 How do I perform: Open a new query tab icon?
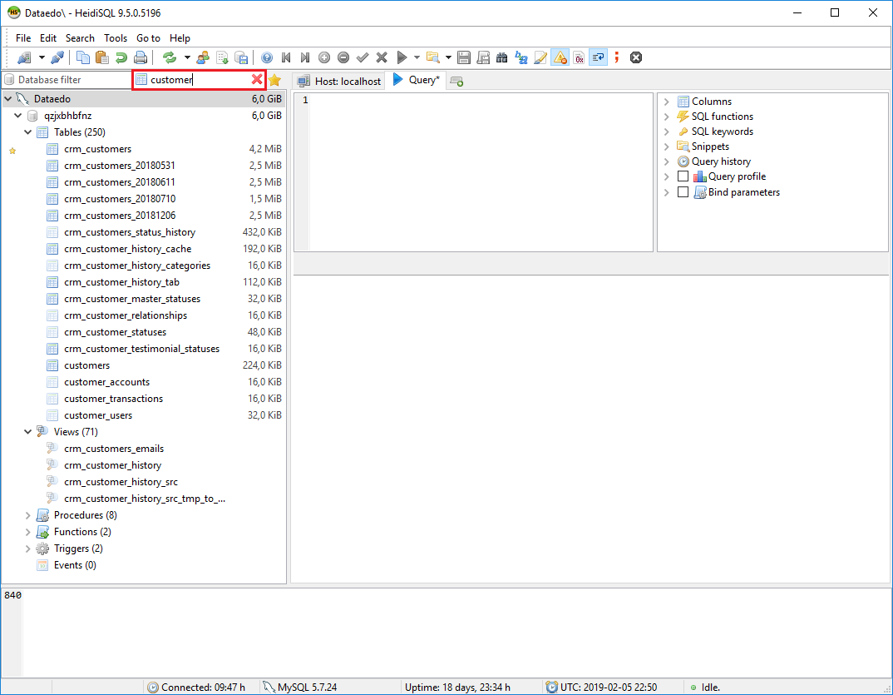tap(456, 81)
